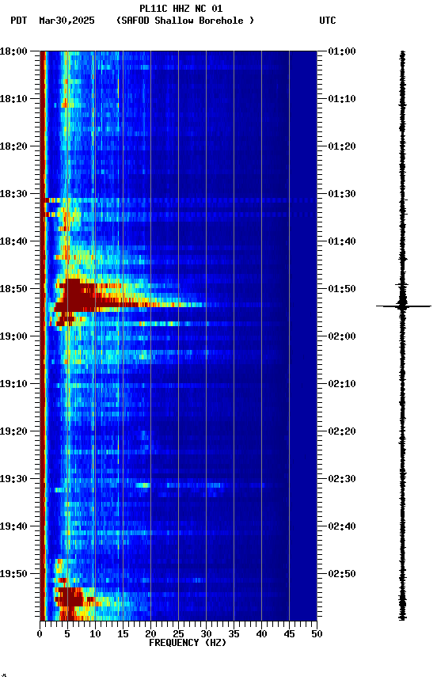This screenshot has height=684, width=437.
Task: Click the UTC timezone label
Action: click(x=328, y=21)
